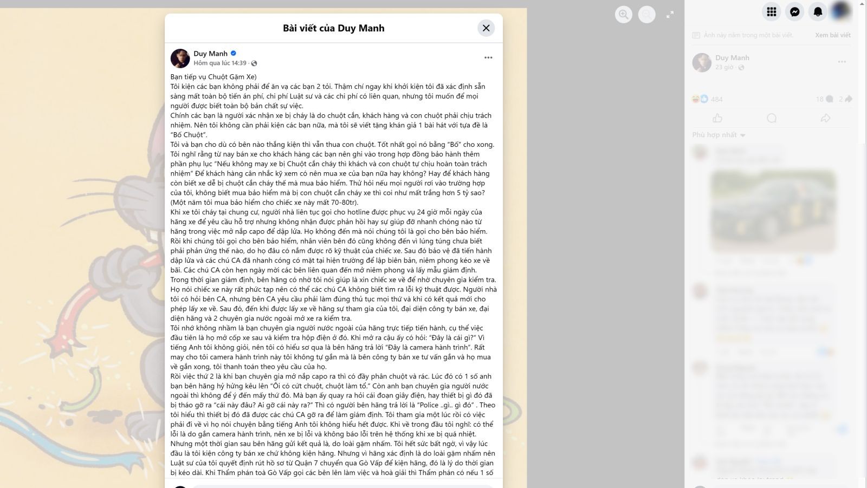Click the Xem bài viết link

point(833,35)
